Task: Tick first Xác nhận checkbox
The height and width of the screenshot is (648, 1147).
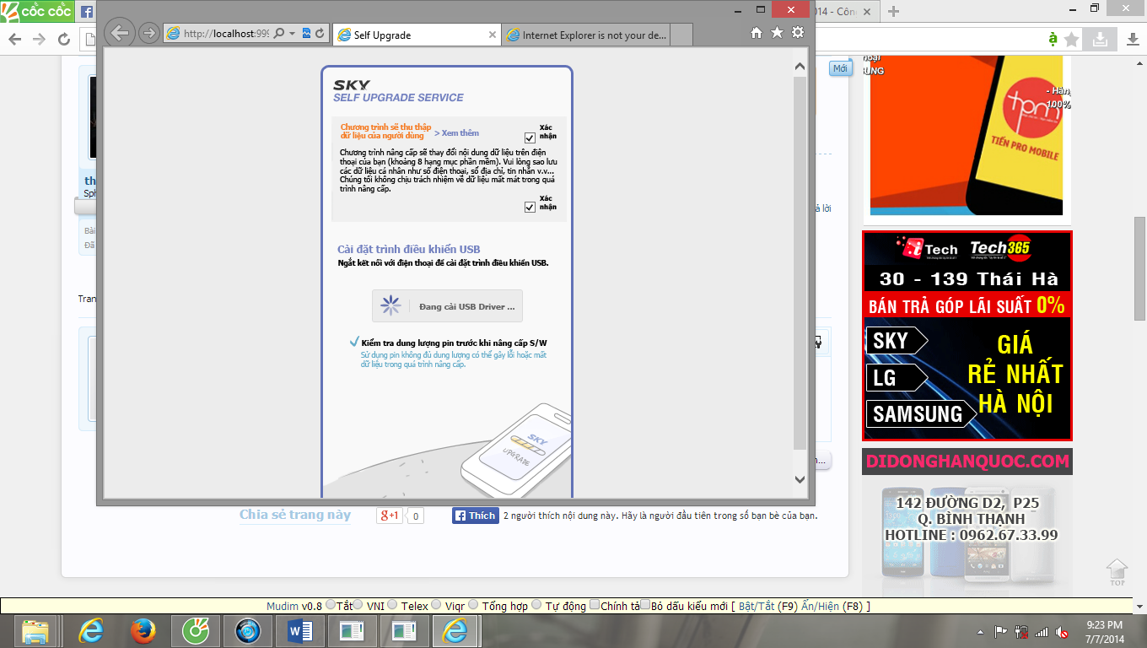Action: point(530,138)
